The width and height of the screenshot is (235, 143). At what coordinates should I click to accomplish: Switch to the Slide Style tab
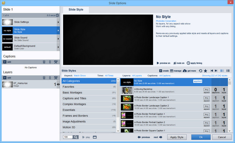[x=76, y=10]
